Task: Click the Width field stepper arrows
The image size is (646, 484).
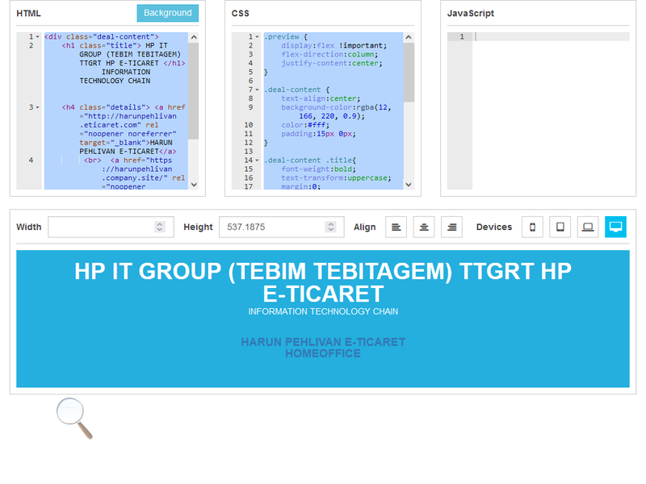Action: click(159, 227)
